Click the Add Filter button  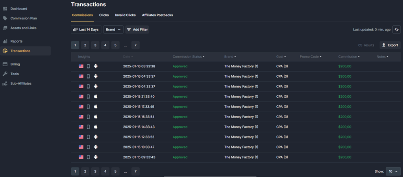click(x=137, y=30)
